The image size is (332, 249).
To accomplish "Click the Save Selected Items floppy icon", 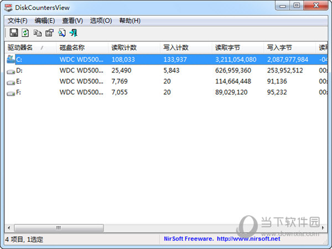I will click(14, 33).
